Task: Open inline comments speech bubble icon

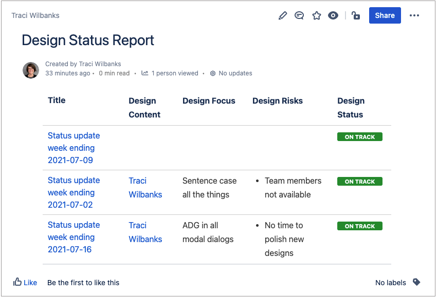Action: (299, 15)
